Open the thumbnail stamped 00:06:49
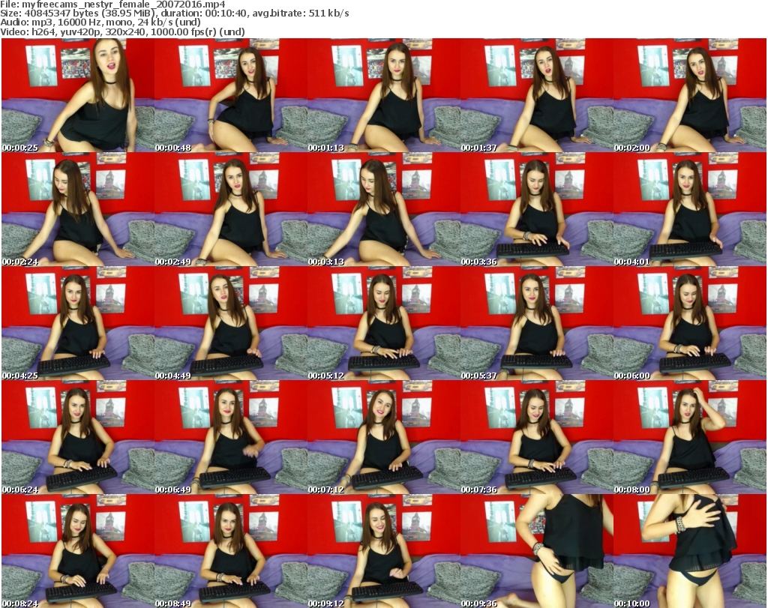The image size is (768, 608). click(x=231, y=437)
